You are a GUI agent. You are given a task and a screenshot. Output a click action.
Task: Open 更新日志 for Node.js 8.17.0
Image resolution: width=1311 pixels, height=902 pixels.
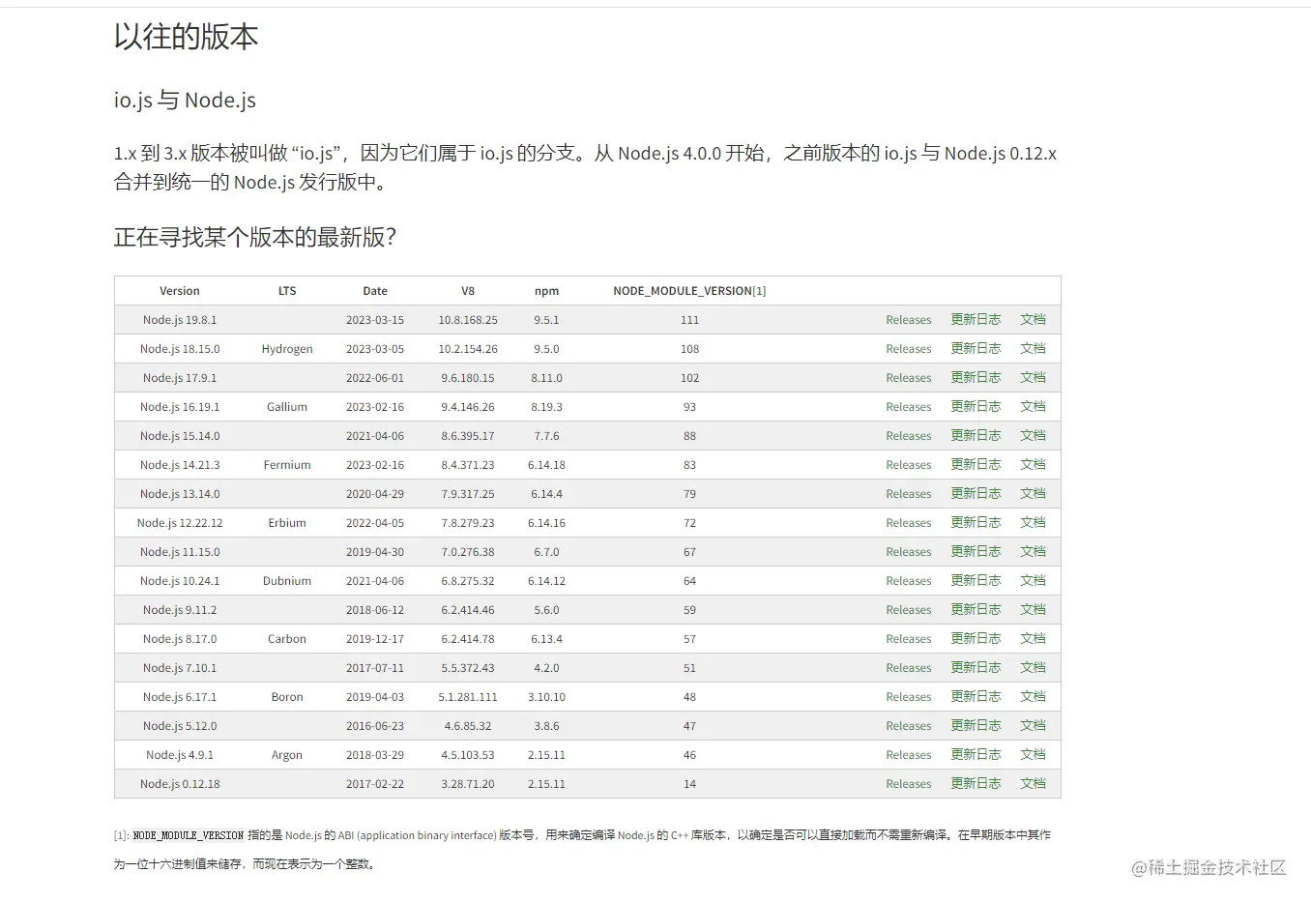pos(976,639)
